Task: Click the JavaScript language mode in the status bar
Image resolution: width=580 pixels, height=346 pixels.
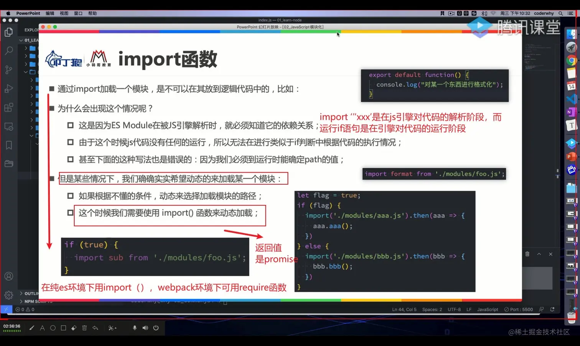Action: point(488,309)
